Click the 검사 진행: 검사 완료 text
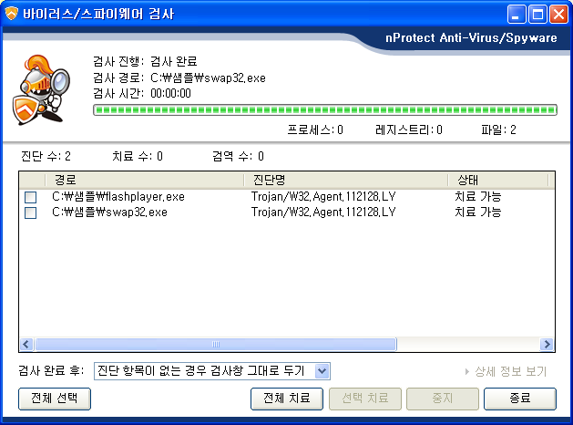This screenshot has width=573, height=425. 145,61
